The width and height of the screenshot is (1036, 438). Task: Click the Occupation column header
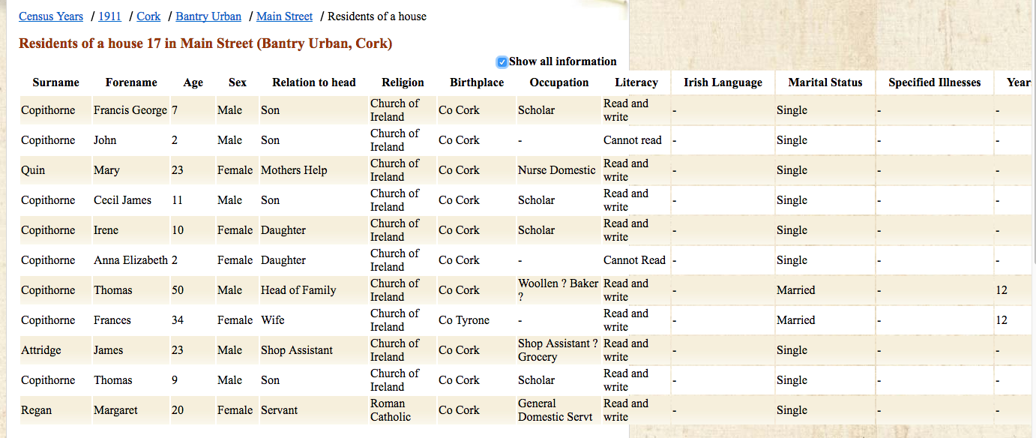(559, 82)
